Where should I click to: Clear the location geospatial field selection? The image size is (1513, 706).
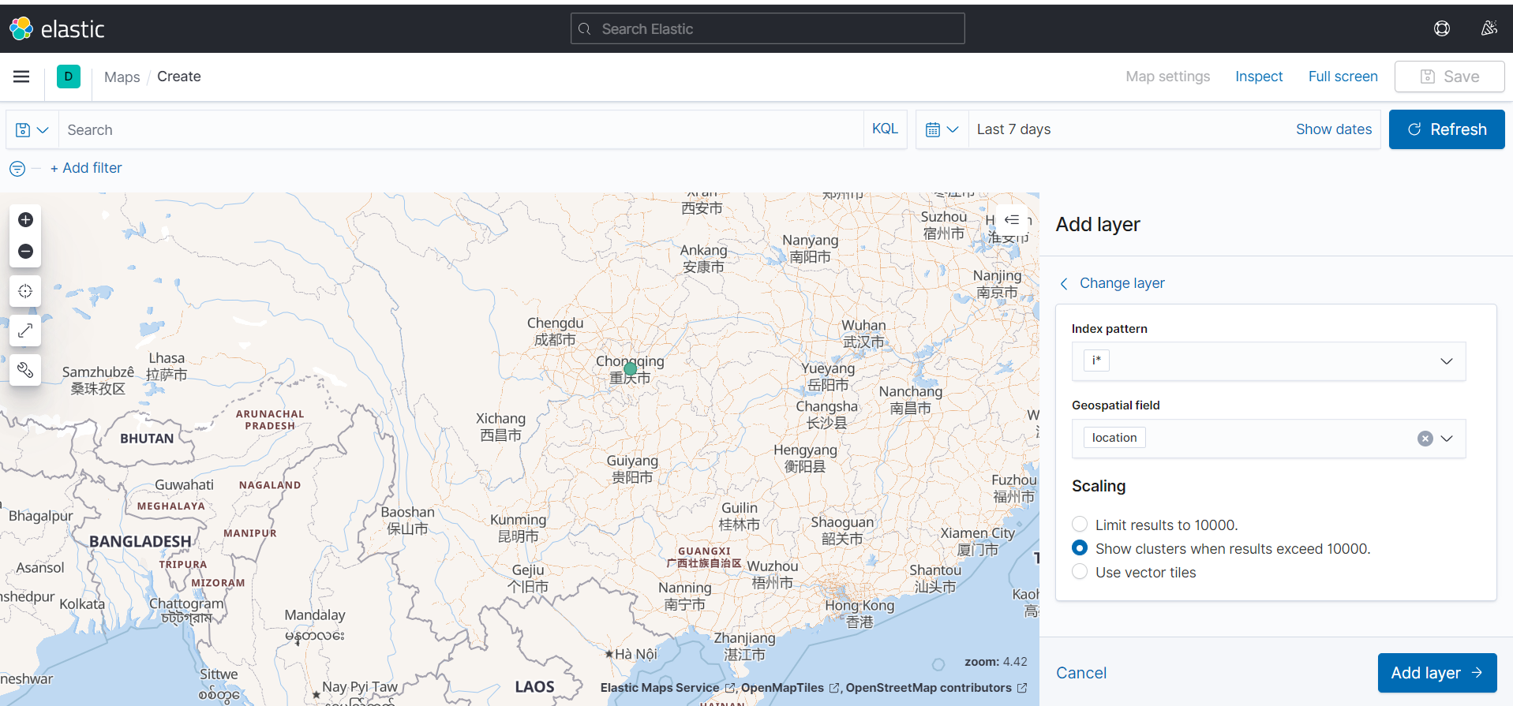[x=1425, y=439]
